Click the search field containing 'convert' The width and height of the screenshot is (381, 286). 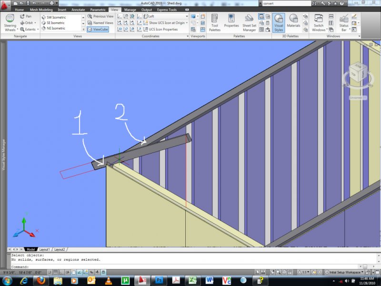click(x=287, y=3)
